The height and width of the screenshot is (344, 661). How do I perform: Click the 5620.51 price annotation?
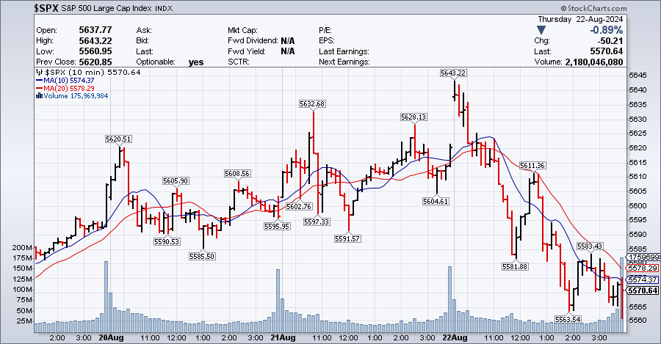118,139
